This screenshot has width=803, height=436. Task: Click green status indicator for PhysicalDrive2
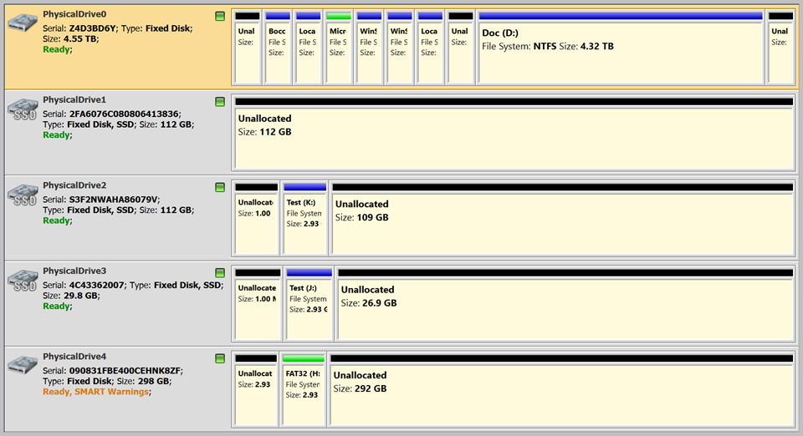(220, 187)
